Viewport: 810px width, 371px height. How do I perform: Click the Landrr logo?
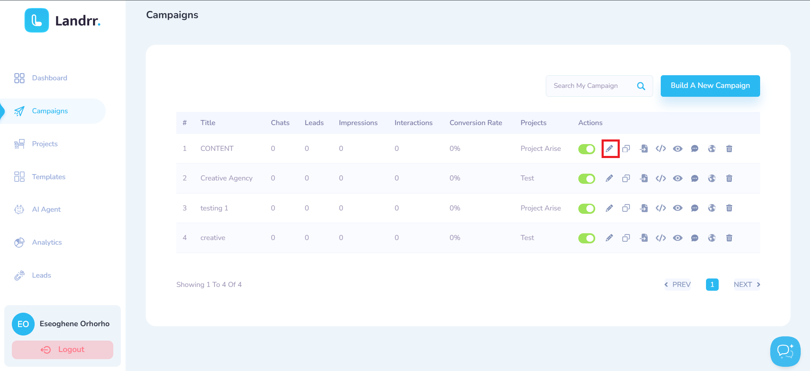(x=63, y=20)
